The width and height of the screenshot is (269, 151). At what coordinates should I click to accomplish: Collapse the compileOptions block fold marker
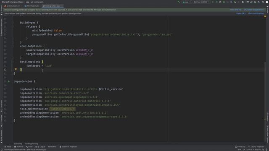13,46
